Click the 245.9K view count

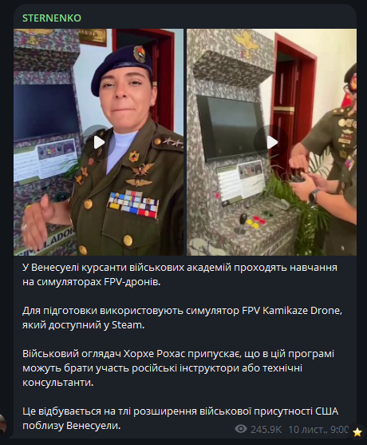pyautogui.click(x=266, y=429)
